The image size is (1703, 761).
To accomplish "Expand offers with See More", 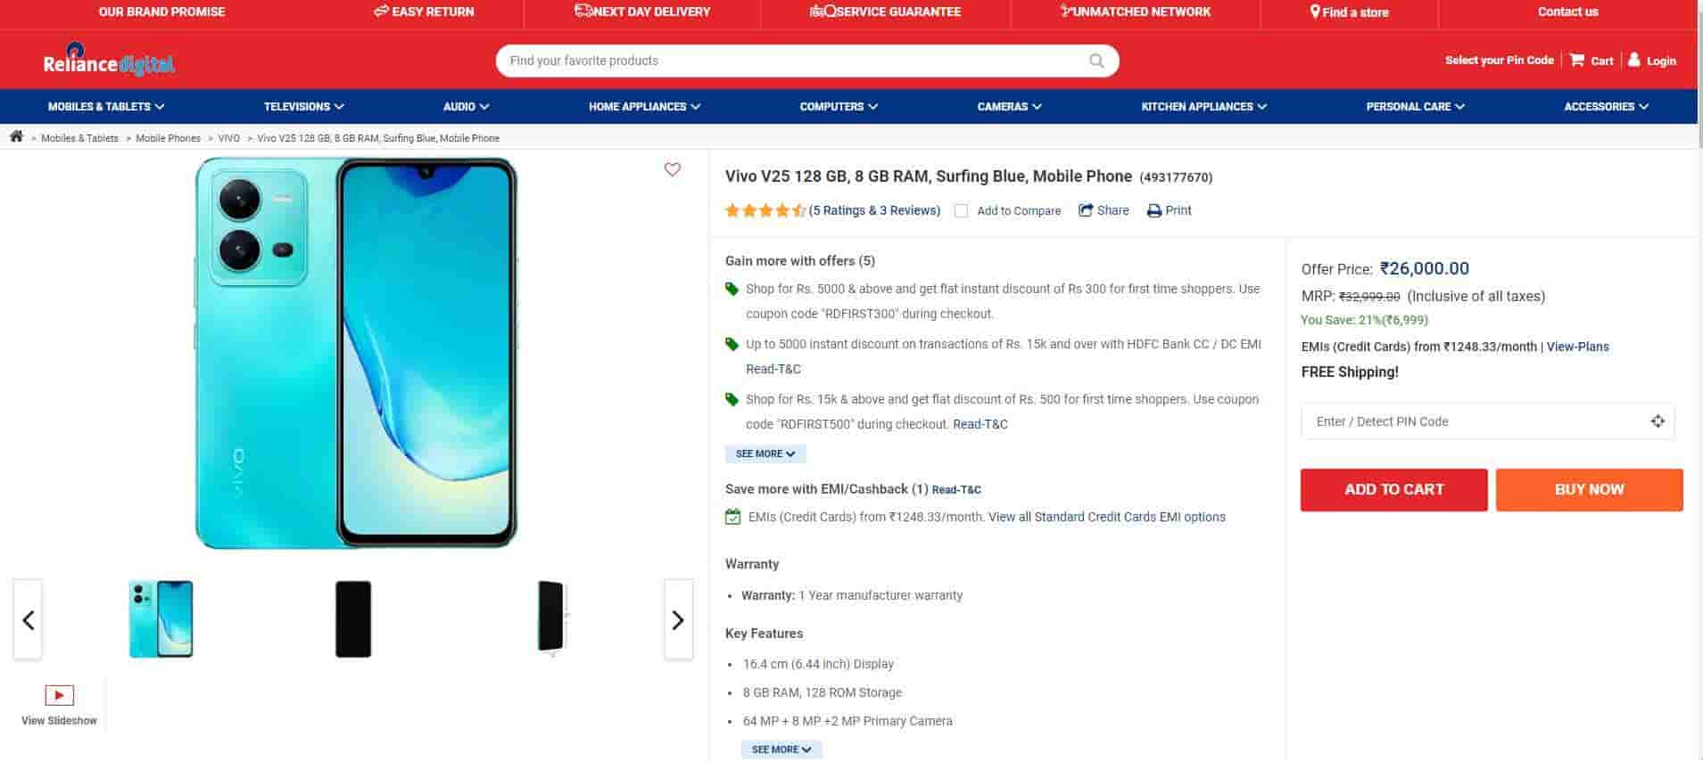I will [x=765, y=454].
